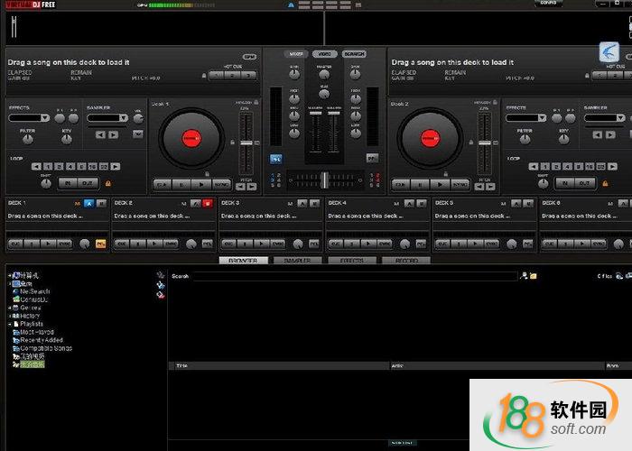Toggle the left PFL headphone button in mixer
The height and width of the screenshot is (451, 632).
(x=275, y=158)
